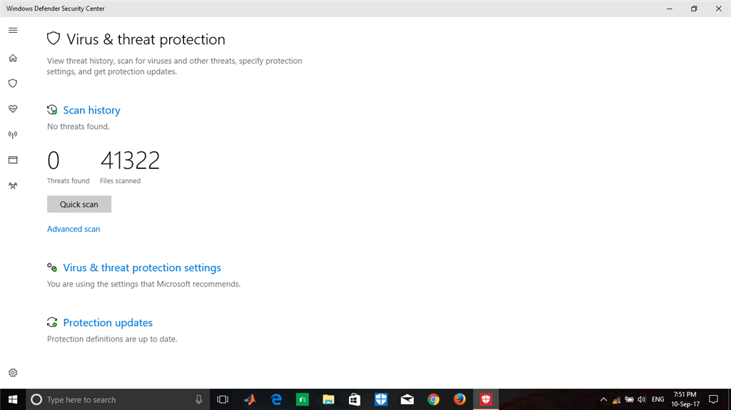
Task: Open Firewall & network protection antenna icon
Action: [x=13, y=135]
